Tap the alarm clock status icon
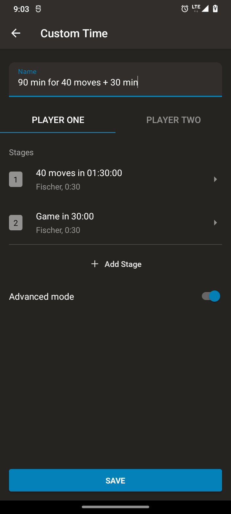Image resolution: width=231 pixels, height=514 pixels. coord(185,9)
